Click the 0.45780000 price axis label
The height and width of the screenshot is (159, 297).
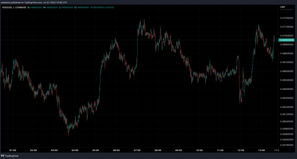coord(286,145)
